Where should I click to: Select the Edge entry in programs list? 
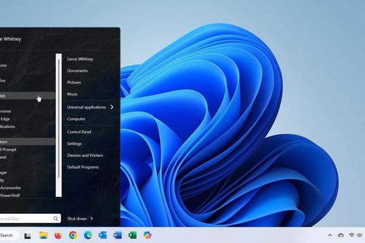tap(27, 119)
